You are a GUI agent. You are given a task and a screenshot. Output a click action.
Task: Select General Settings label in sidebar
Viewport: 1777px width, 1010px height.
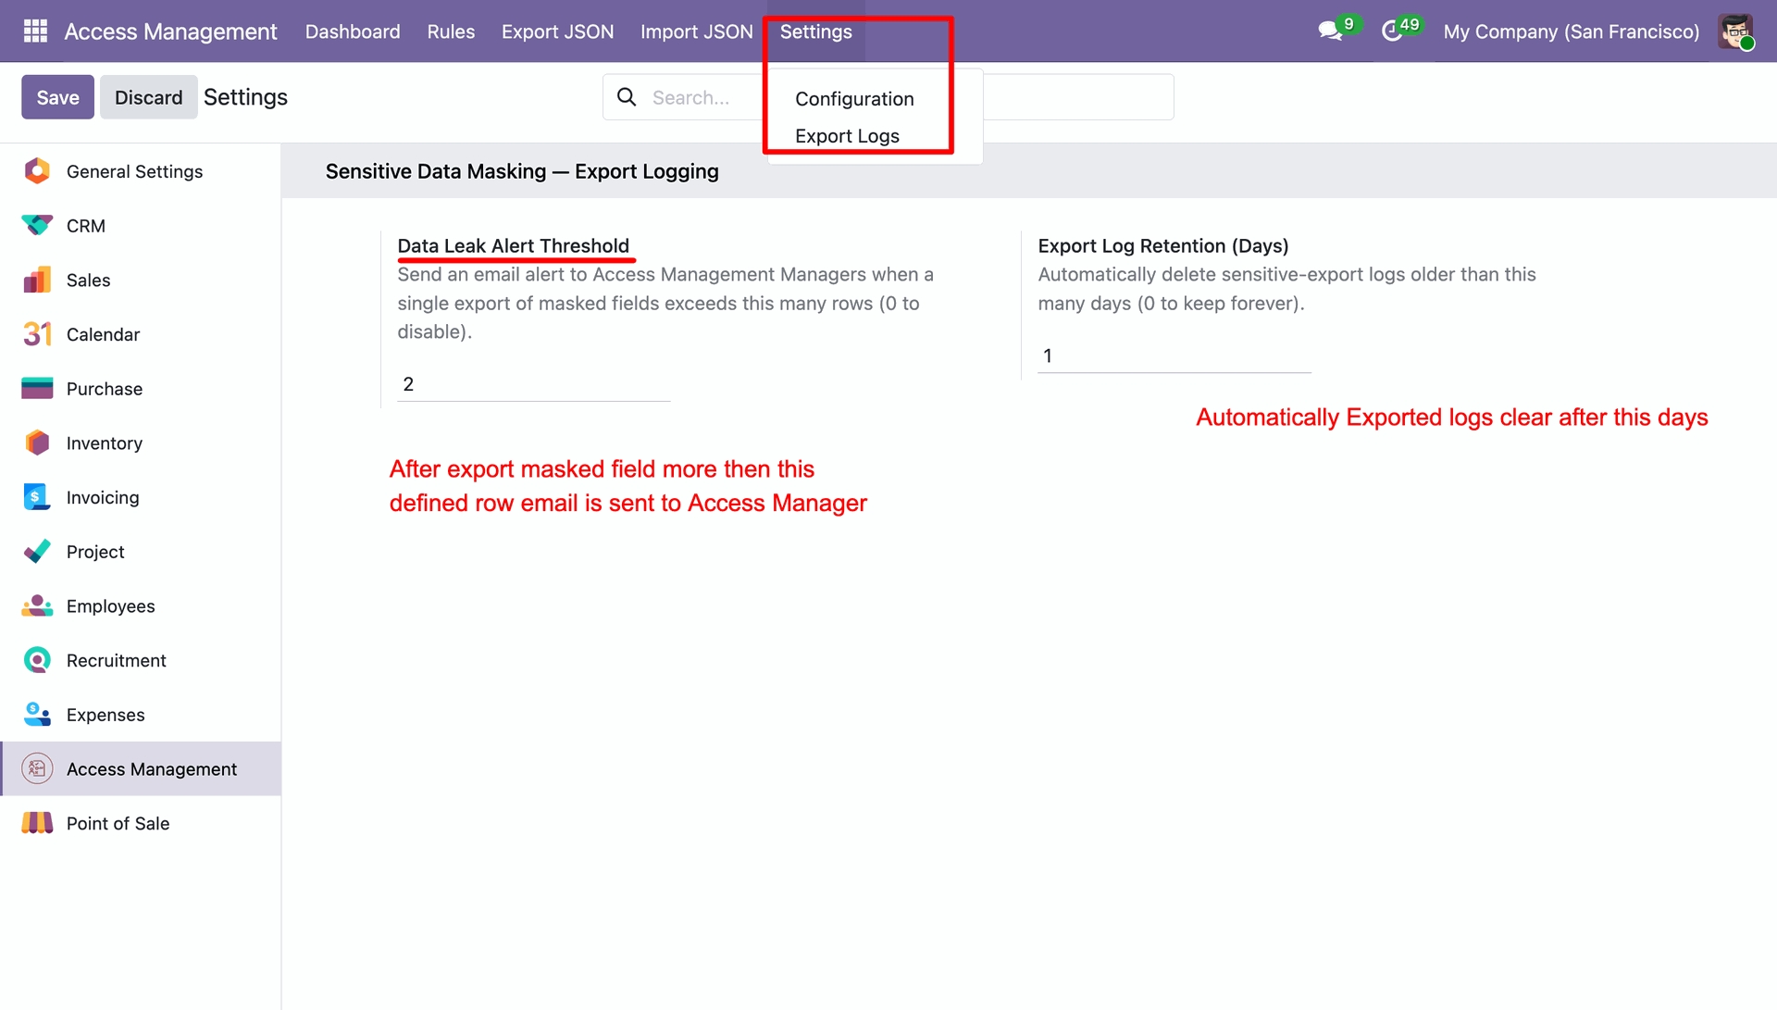[134, 171]
